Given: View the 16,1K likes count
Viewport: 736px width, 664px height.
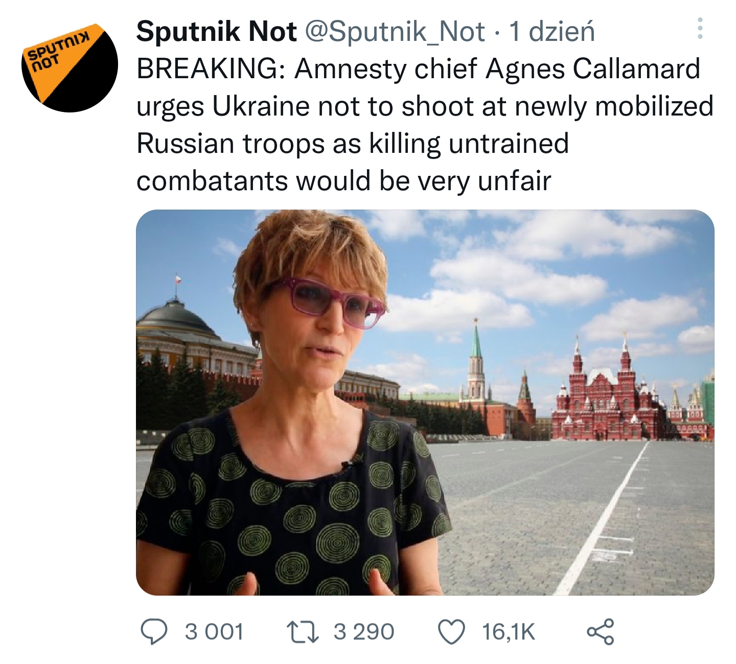Looking at the screenshot, I should coord(509,632).
